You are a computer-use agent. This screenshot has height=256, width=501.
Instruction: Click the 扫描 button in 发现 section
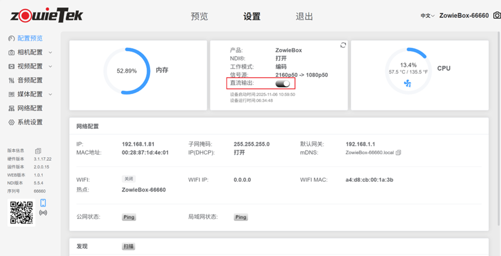coord(128,246)
